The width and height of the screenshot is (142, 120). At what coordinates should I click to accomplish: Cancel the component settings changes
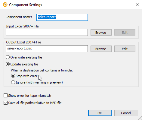pos(126,113)
